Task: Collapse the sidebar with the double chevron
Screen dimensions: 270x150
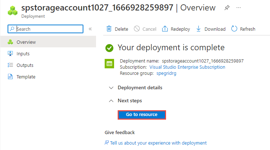Action: [90, 29]
